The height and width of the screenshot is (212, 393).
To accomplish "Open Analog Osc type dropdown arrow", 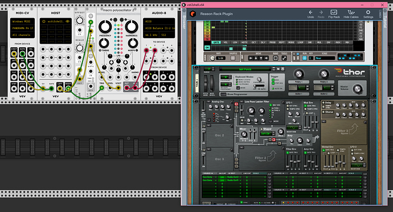I will click(x=210, y=102).
